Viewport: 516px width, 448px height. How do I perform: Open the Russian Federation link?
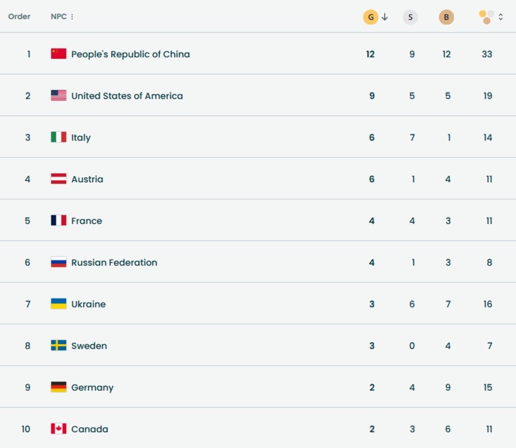pos(114,262)
